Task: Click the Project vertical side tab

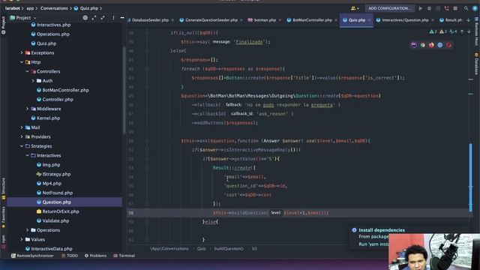Action: coord(3,25)
